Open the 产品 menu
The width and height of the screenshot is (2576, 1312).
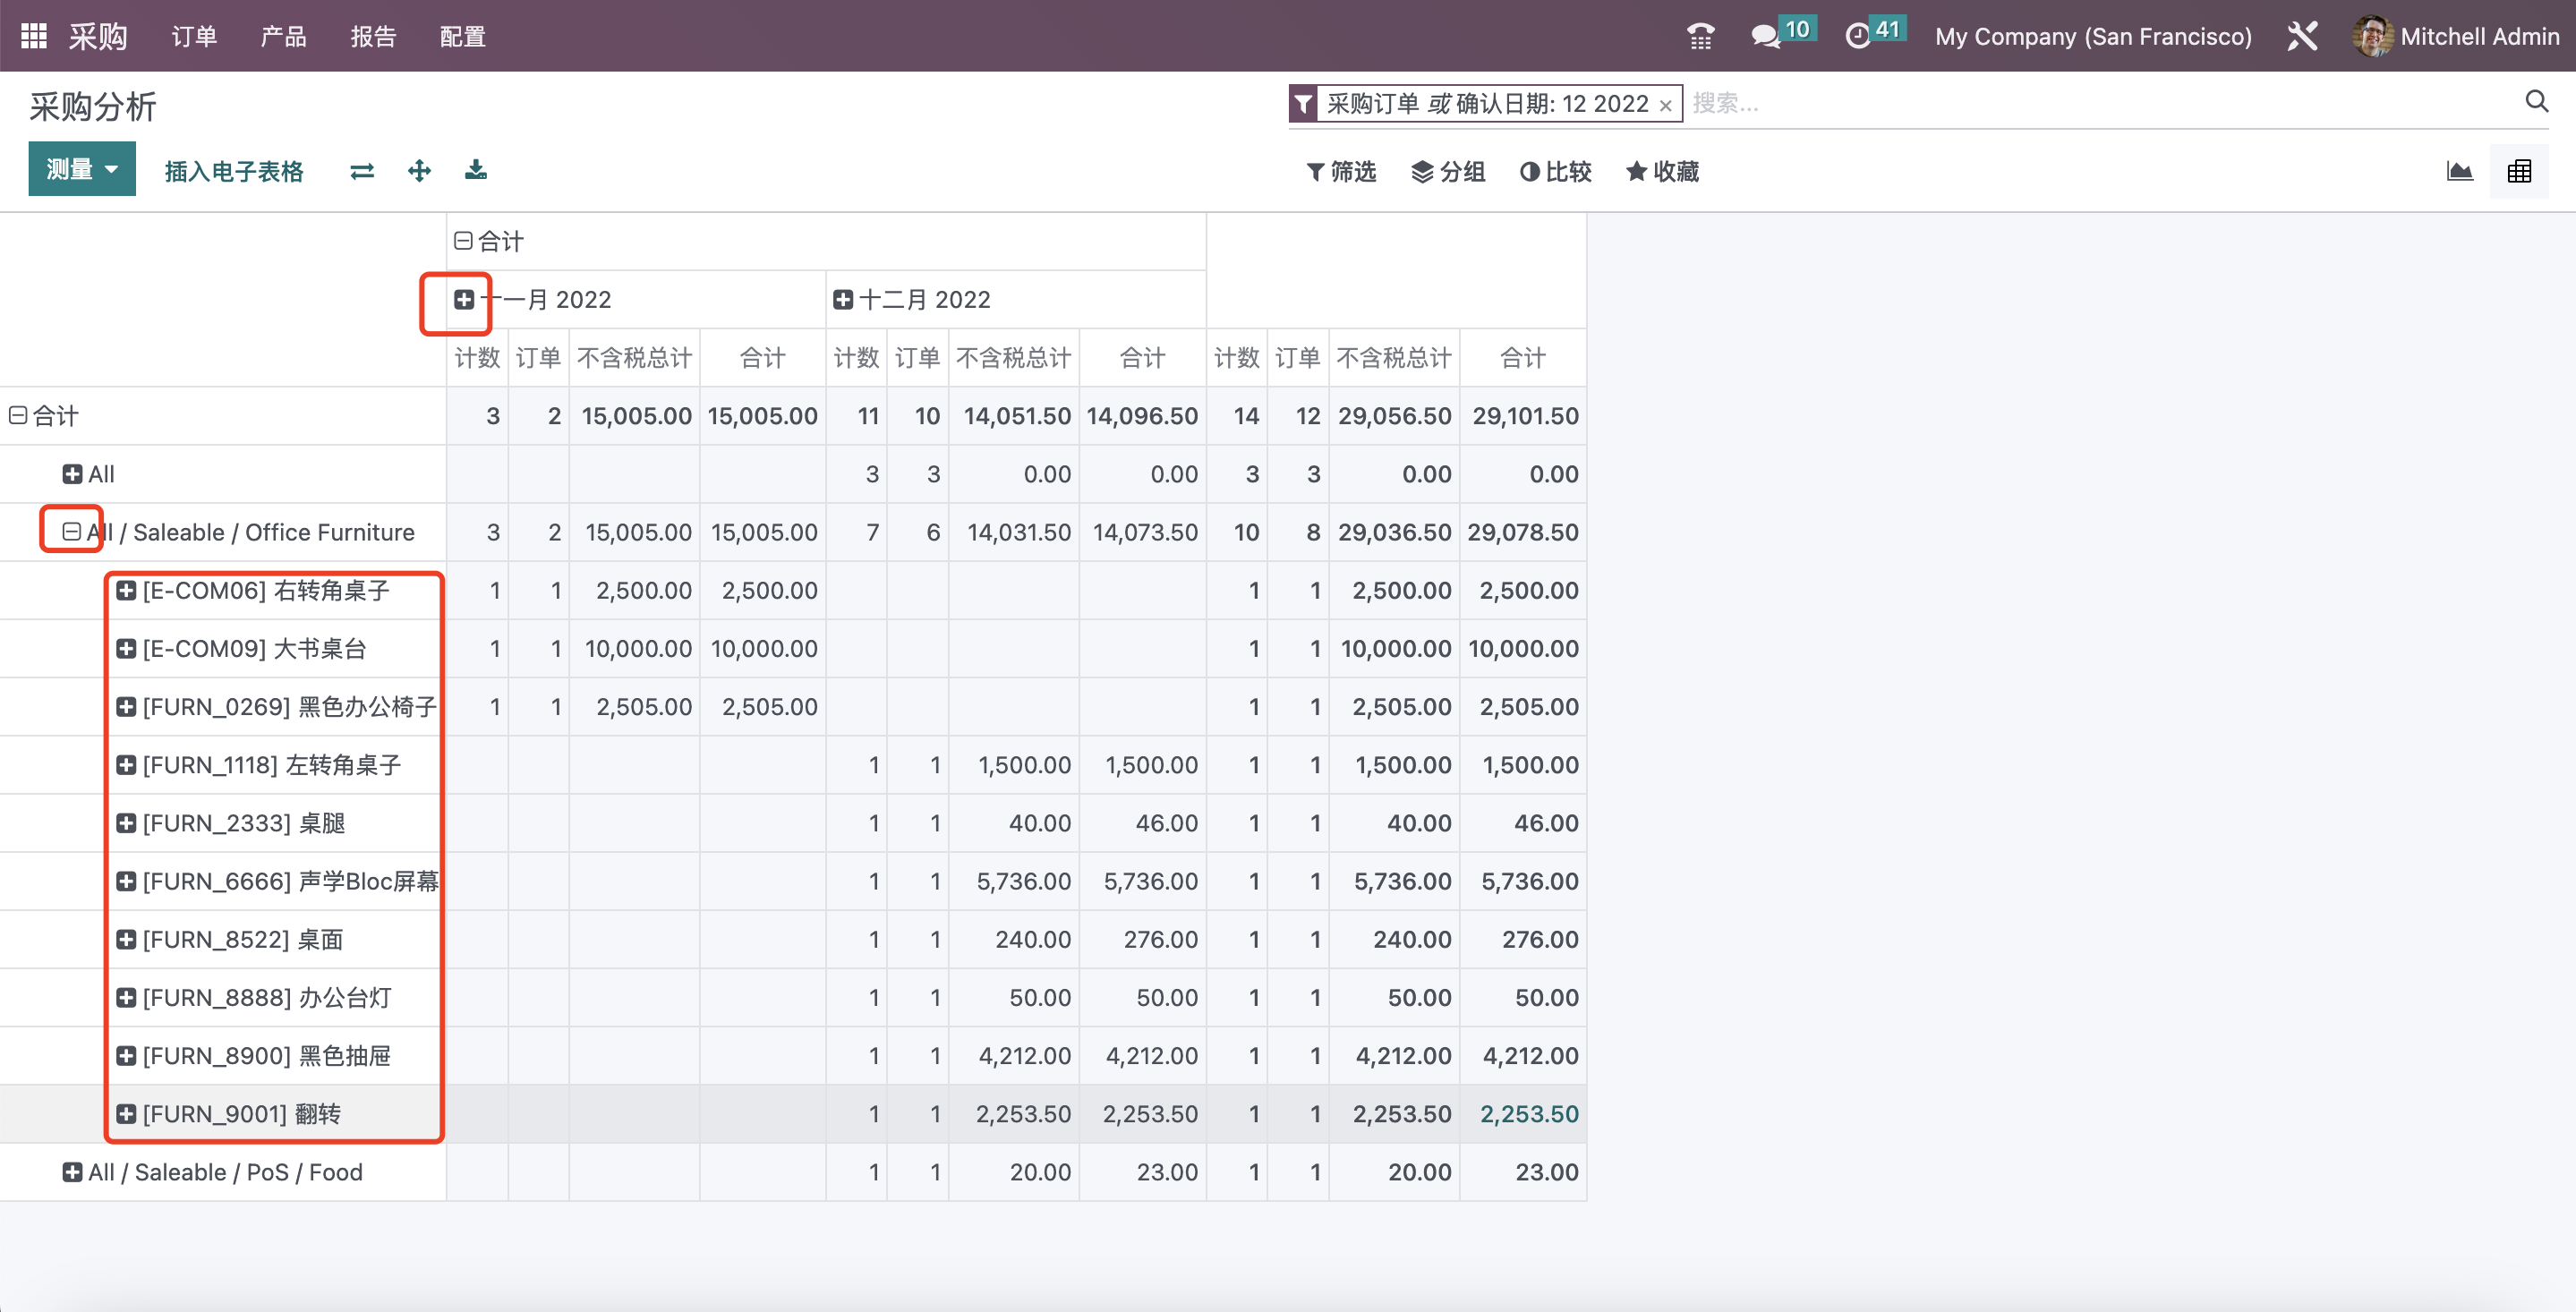point(283,37)
